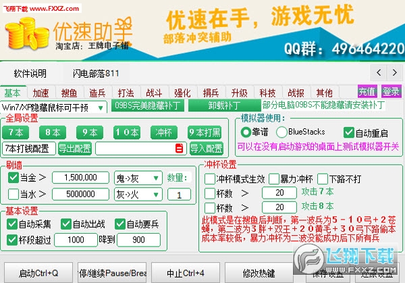
Task: Click the 1000 trophy limit field
Action: (76, 240)
